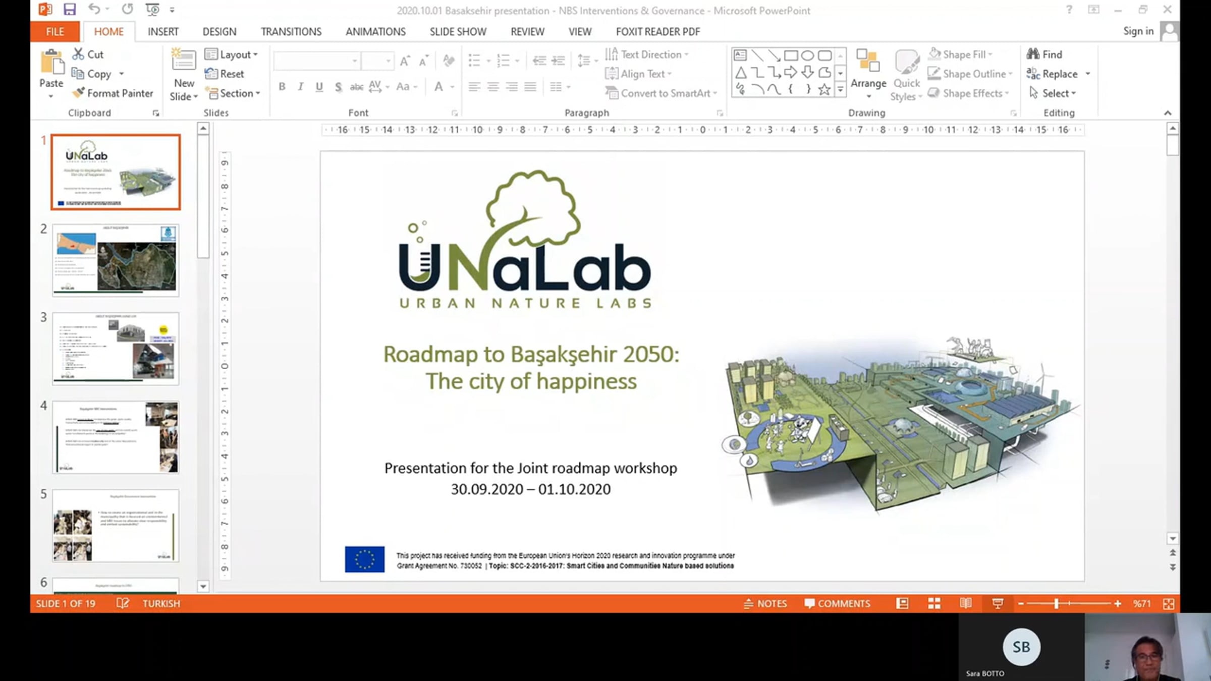Fit slide to current window
Image resolution: width=1211 pixels, height=681 pixels.
click(x=1169, y=603)
